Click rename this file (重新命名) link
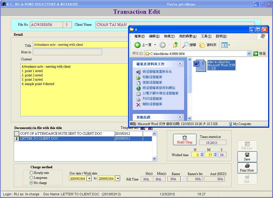The height and width of the screenshot is (198, 273). [x=157, y=72]
